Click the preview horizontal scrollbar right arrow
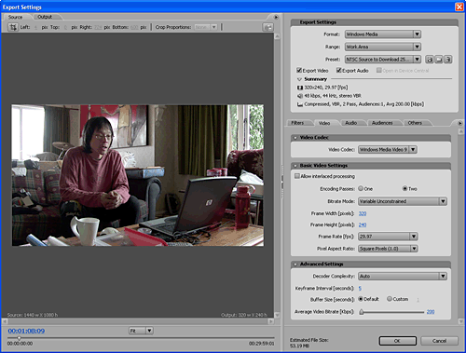Viewport: 466px width, 353px height. click(271, 321)
